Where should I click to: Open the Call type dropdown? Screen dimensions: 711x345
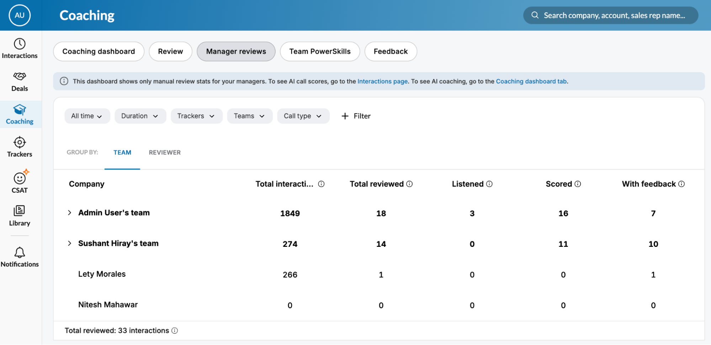(x=303, y=116)
